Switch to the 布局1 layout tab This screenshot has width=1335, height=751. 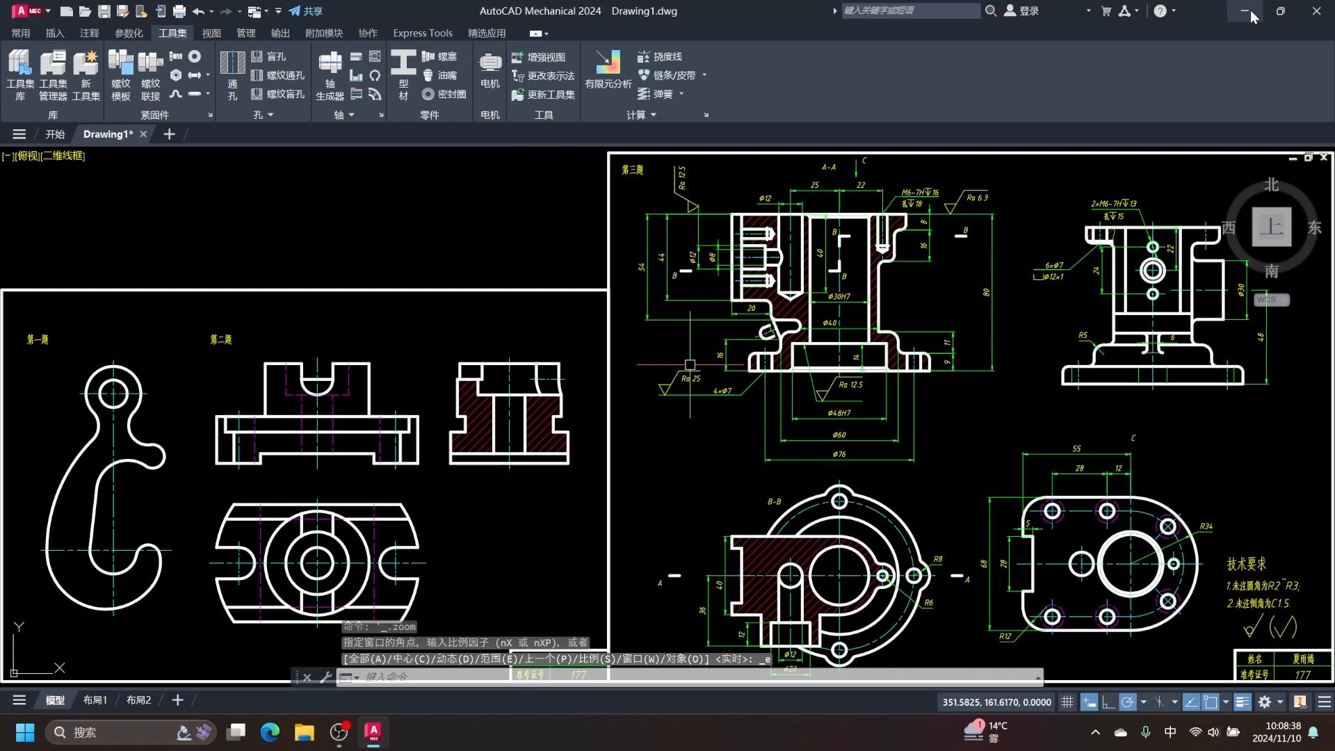point(95,700)
